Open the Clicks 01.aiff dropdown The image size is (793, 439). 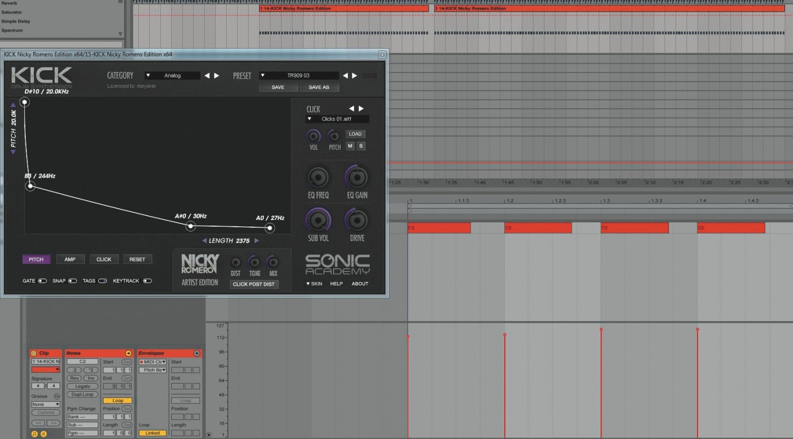tap(337, 119)
